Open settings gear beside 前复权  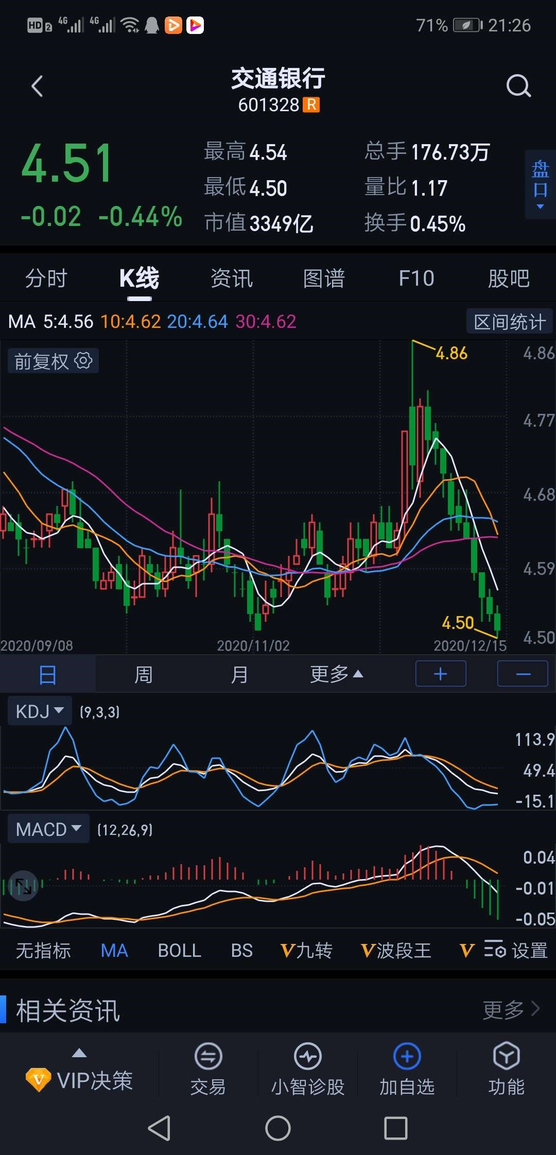pyautogui.click(x=83, y=360)
